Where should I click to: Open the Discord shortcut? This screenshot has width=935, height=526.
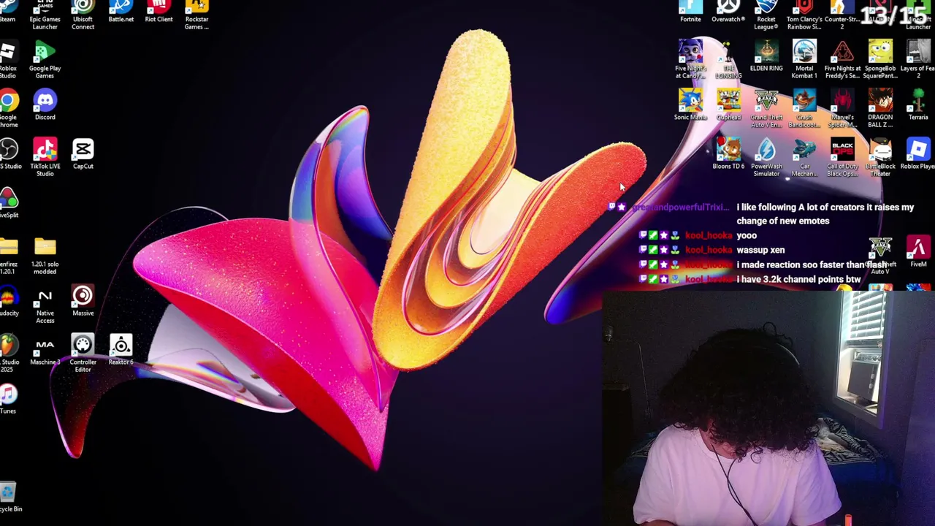tap(45, 106)
